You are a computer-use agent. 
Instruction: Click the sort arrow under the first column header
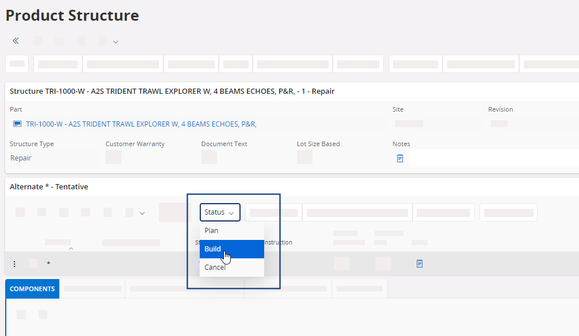pos(71,249)
